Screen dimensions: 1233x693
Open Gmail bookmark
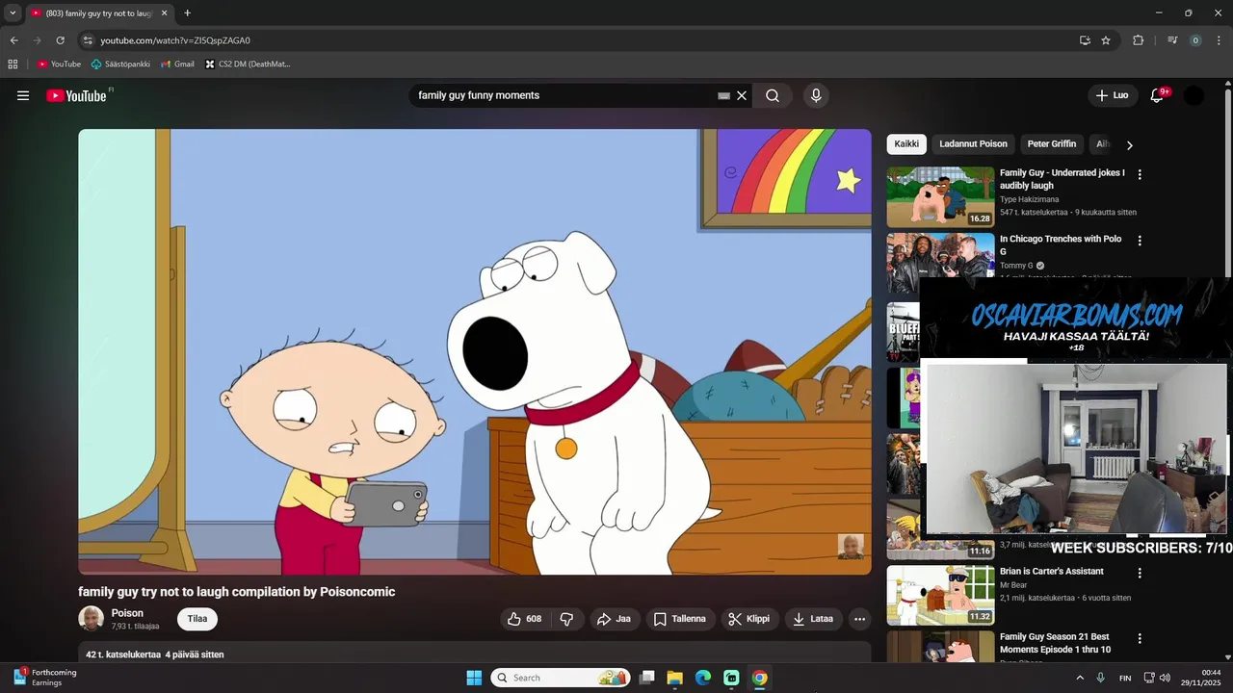tap(177, 64)
